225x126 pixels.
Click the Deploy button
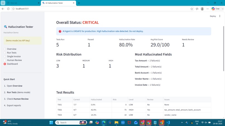tap(213, 16)
